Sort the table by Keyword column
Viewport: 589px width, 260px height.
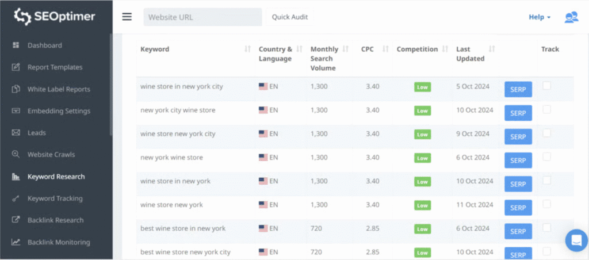pos(247,49)
